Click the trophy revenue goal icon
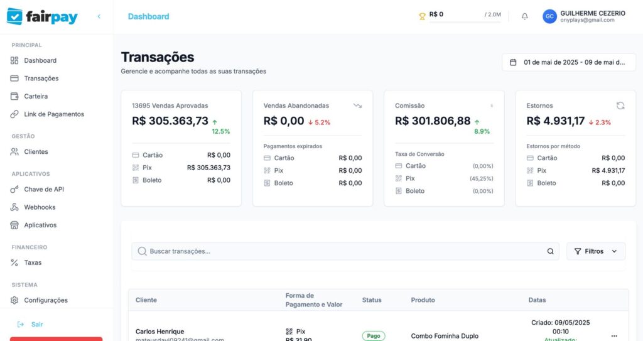This screenshot has width=643, height=341. 422,16
